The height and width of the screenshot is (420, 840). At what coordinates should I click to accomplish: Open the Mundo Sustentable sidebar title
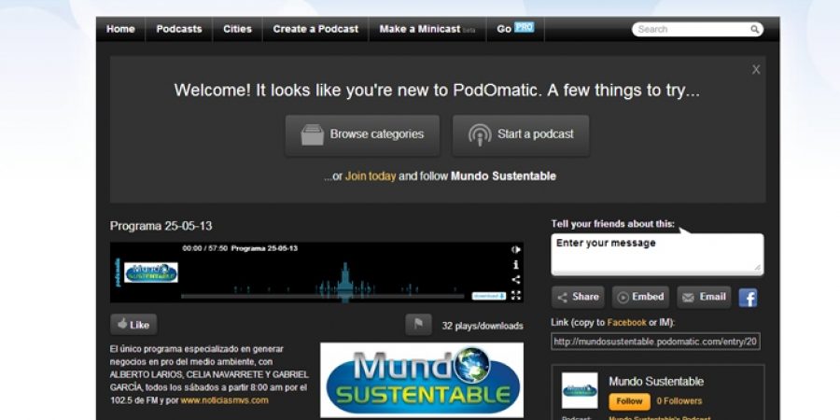[656, 382]
